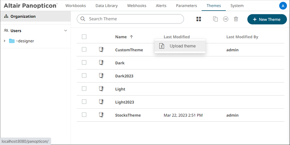Open the ~designer folder
290x145 pixels.
point(25,41)
